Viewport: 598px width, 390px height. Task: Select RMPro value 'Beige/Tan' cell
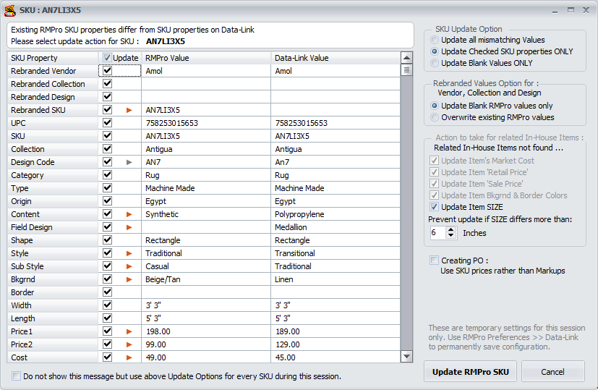click(x=206, y=279)
